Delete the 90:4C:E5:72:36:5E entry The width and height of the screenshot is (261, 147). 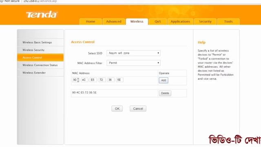(165, 93)
